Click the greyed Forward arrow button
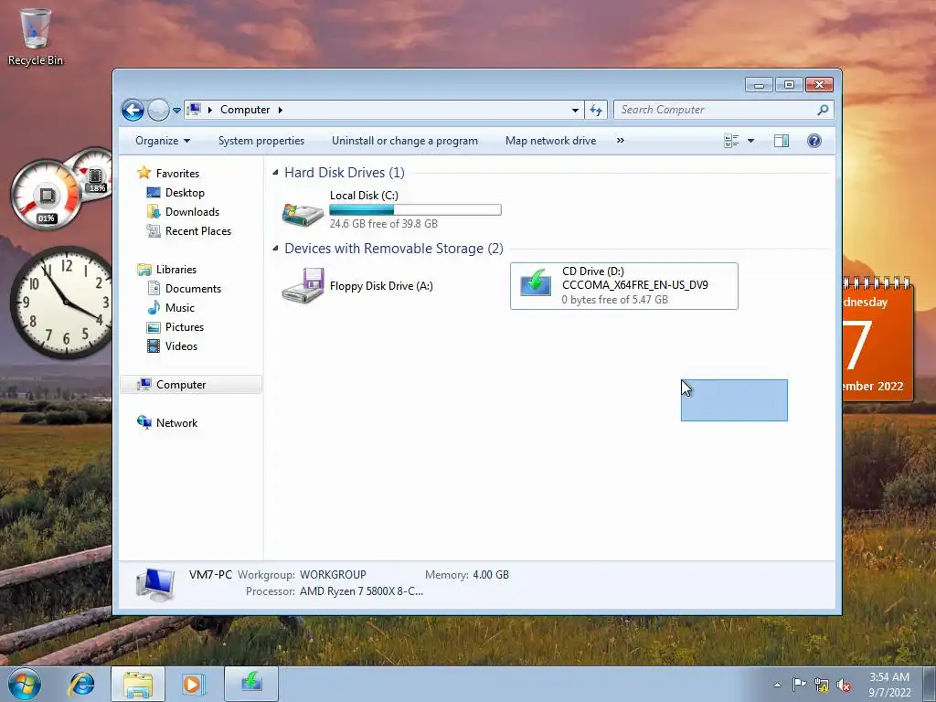Viewport: 936px width, 702px height. click(x=158, y=110)
